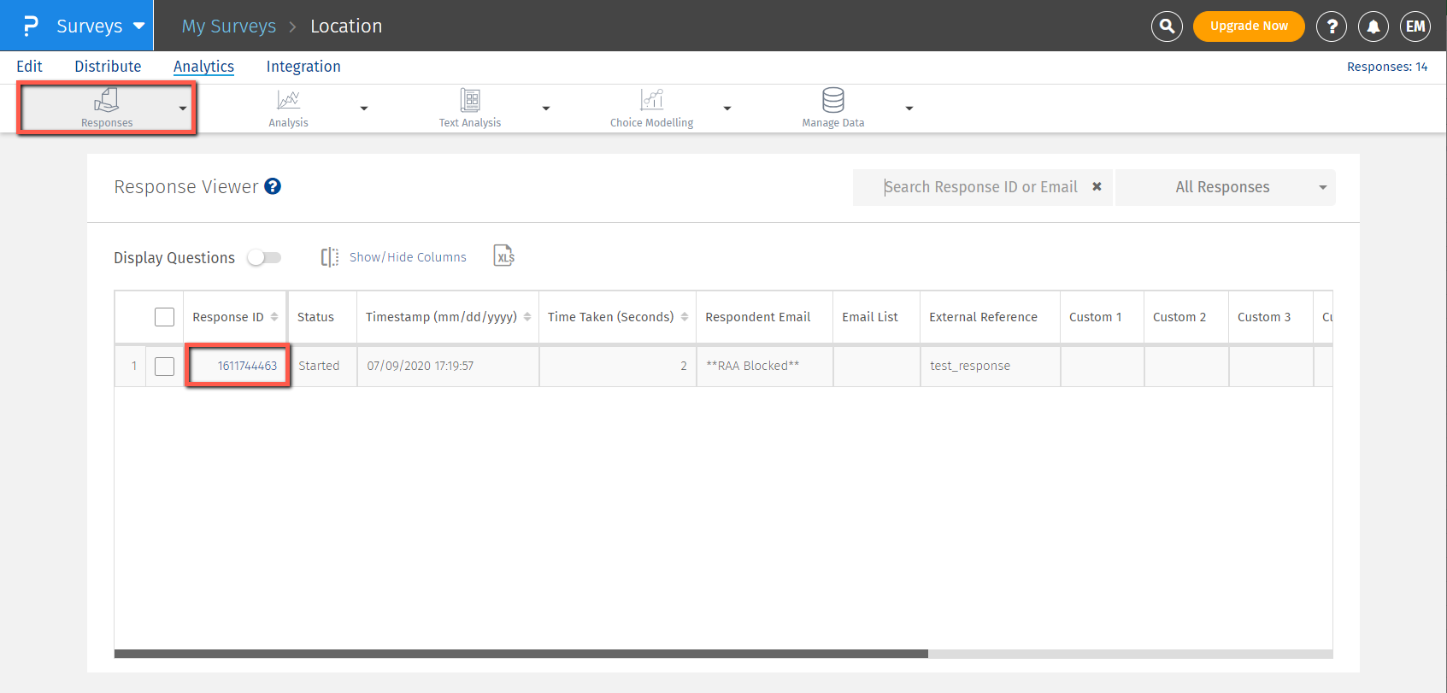The height and width of the screenshot is (693, 1447).
Task: Open the Choice Modelling icon
Action: click(651, 101)
